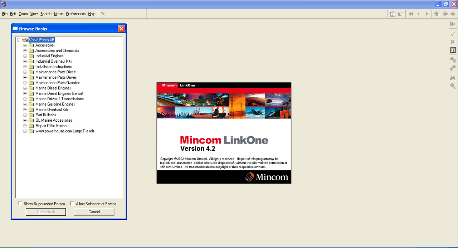The image size is (458, 248).
Task: Tick the Allow Selection of Entries checkbox
Action: [72, 204]
